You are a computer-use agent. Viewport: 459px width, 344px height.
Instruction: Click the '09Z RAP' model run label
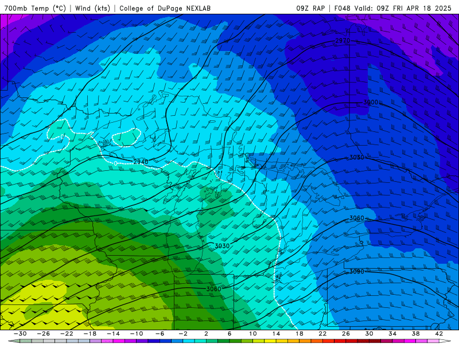coord(310,8)
